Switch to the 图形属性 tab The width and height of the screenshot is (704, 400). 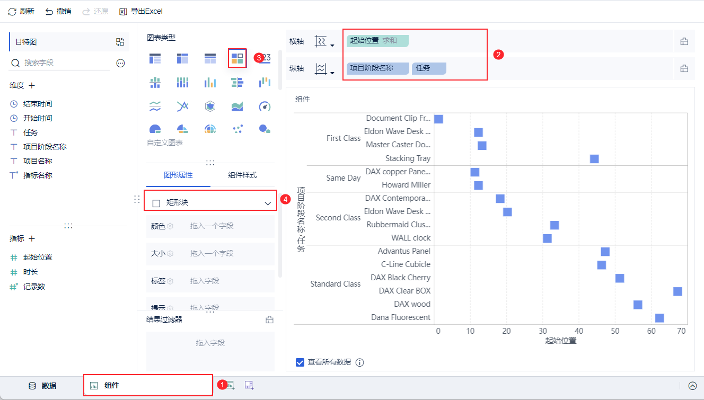(x=178, y=175)
